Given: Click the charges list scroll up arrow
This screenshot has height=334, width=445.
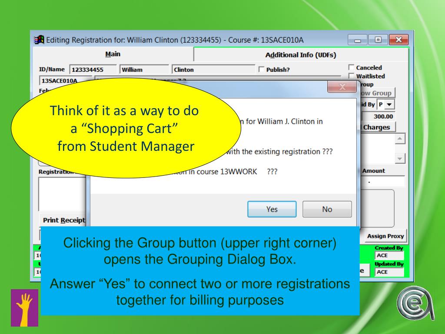Looking at the screenshot, I should 400,139.
